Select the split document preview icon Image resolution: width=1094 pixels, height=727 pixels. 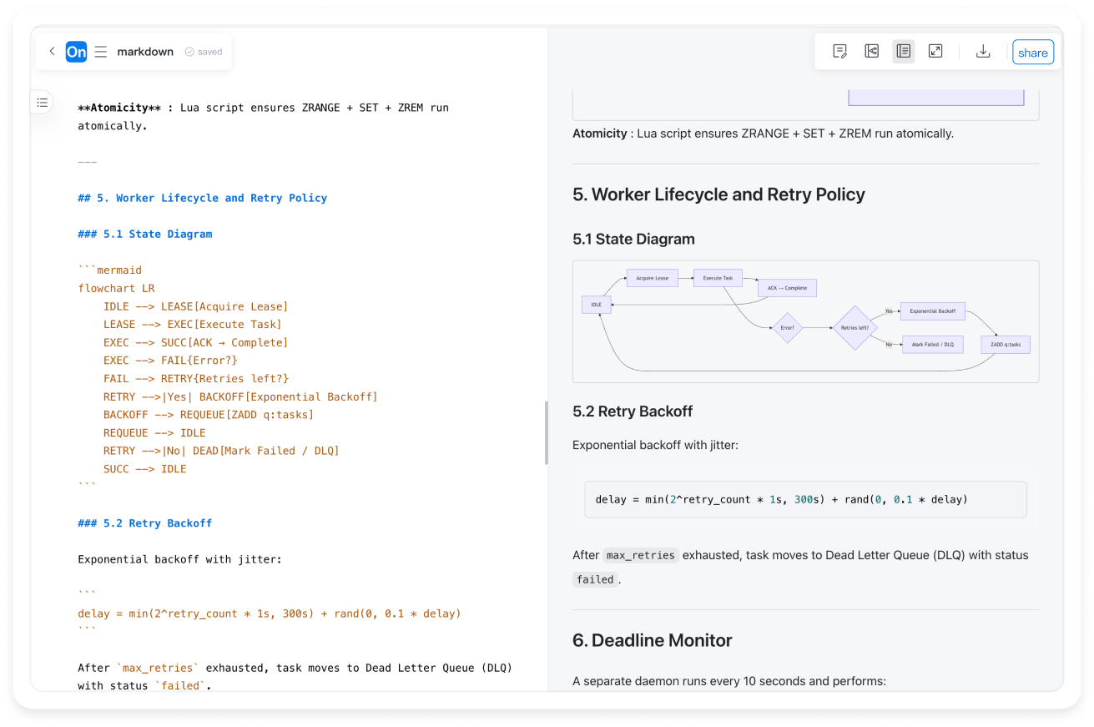point(904,52)
